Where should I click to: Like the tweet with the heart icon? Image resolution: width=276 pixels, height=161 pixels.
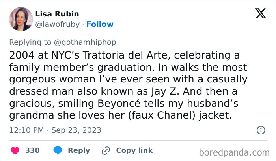pos(15,150)
